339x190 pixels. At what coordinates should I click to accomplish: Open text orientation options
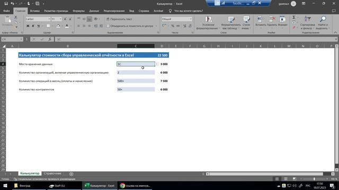click(96, 19)
